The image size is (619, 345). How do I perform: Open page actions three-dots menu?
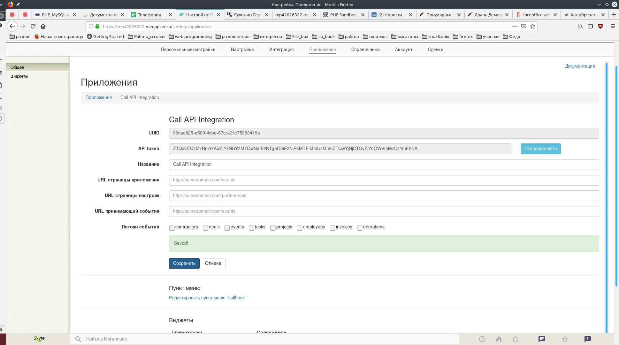(x=515, y=26)
